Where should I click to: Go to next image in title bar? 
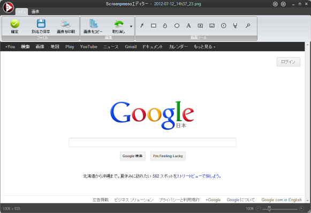(283, 4)
